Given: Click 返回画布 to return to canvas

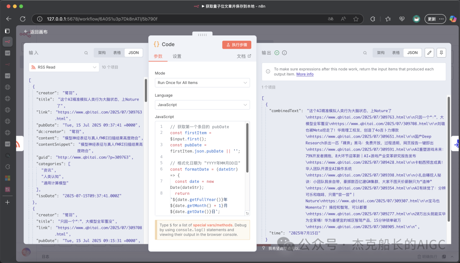Looking at the screenshot, I should [x=36, y=32].
